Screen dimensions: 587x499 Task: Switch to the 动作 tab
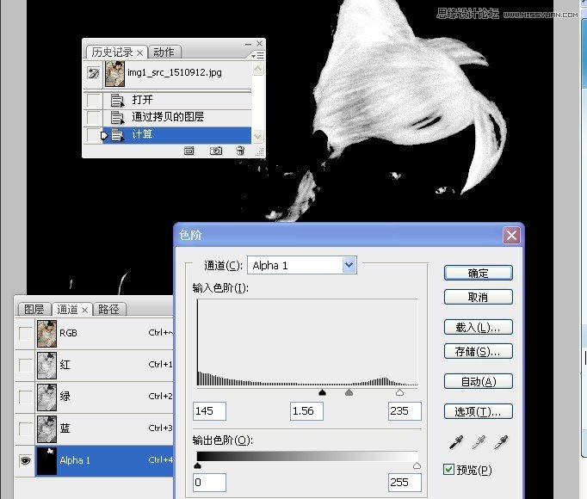pos(164,52)
